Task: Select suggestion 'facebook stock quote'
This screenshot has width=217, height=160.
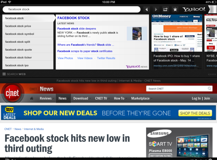Action: (x=28, y=50)
